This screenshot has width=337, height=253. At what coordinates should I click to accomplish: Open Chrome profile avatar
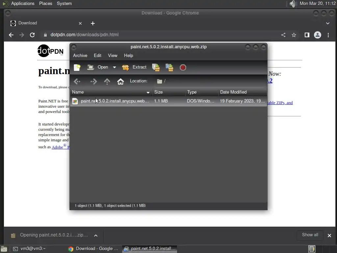318,35
